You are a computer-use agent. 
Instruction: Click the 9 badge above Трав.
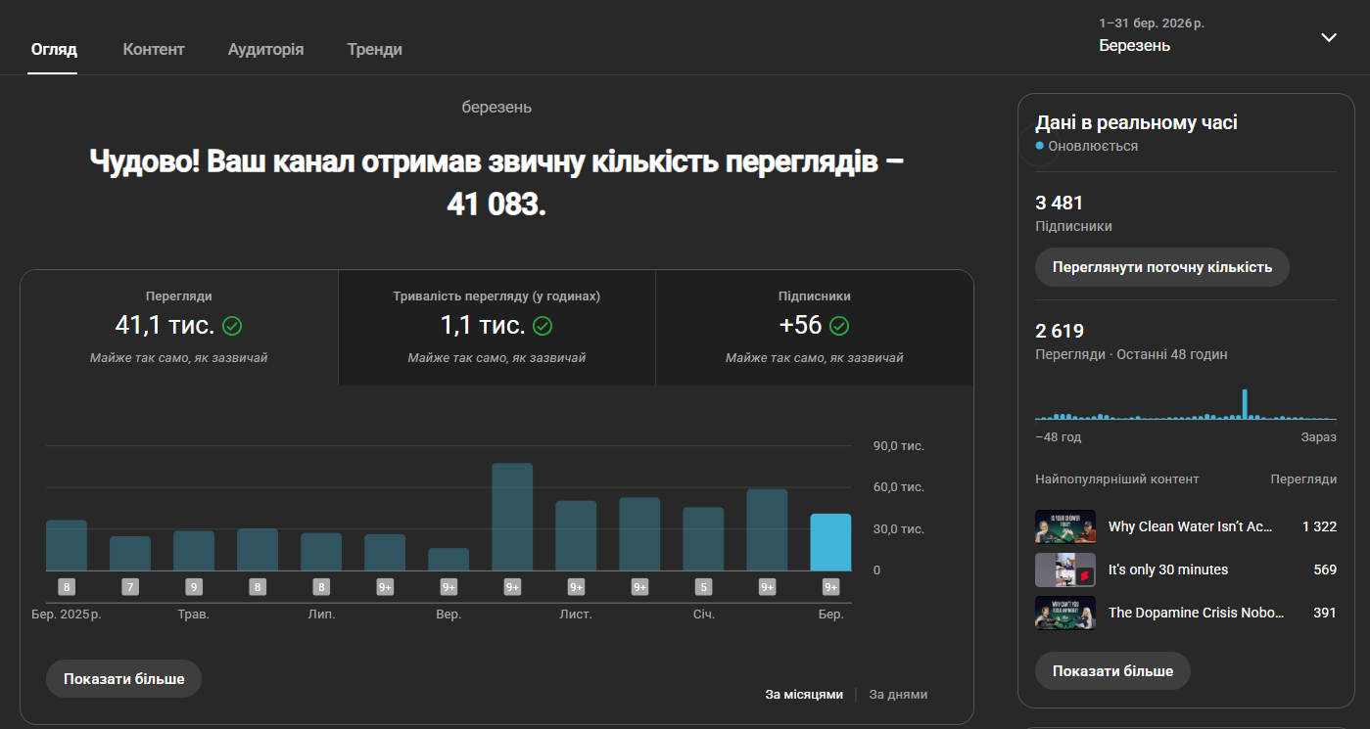click(x=194, y=587)
